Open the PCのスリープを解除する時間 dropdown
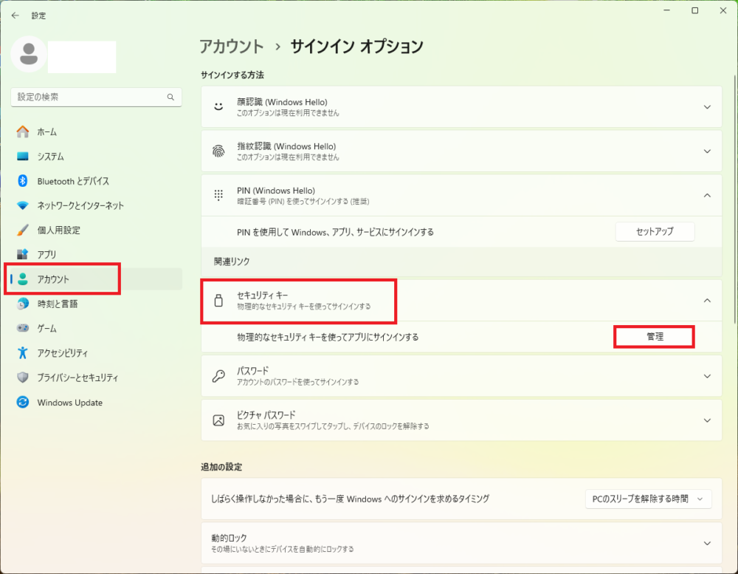Image resolution: width=738 pixels, height=574 pixels. point(648,499)
